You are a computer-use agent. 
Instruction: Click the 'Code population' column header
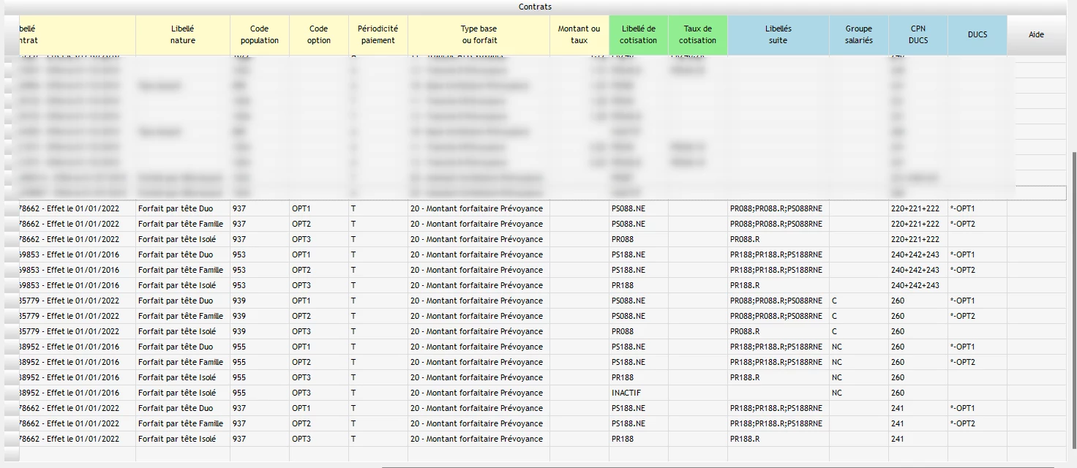260,34
